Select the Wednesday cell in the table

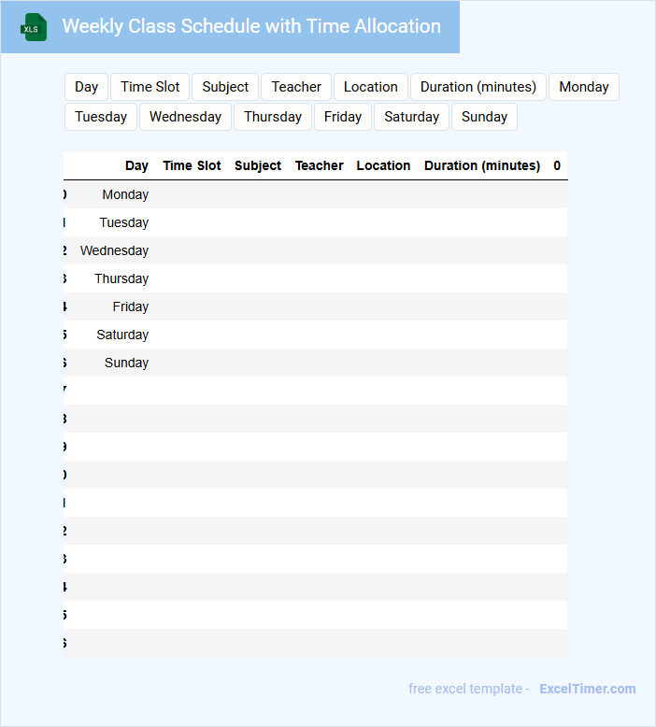click(x=114, y=250)
